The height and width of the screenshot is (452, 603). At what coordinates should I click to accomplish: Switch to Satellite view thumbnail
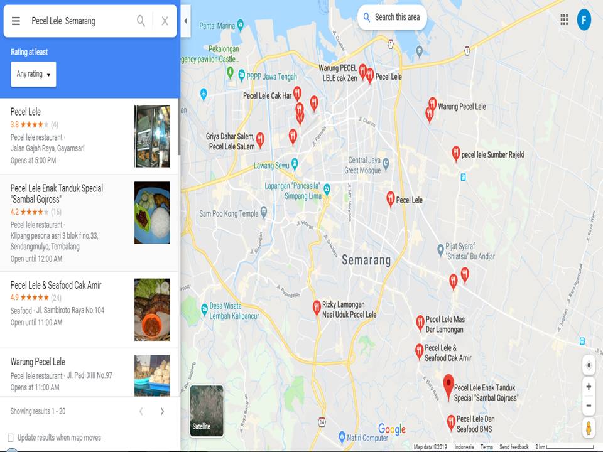207,411
